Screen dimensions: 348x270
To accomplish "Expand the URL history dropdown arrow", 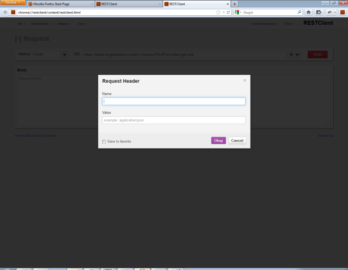I will pos(223,12).
